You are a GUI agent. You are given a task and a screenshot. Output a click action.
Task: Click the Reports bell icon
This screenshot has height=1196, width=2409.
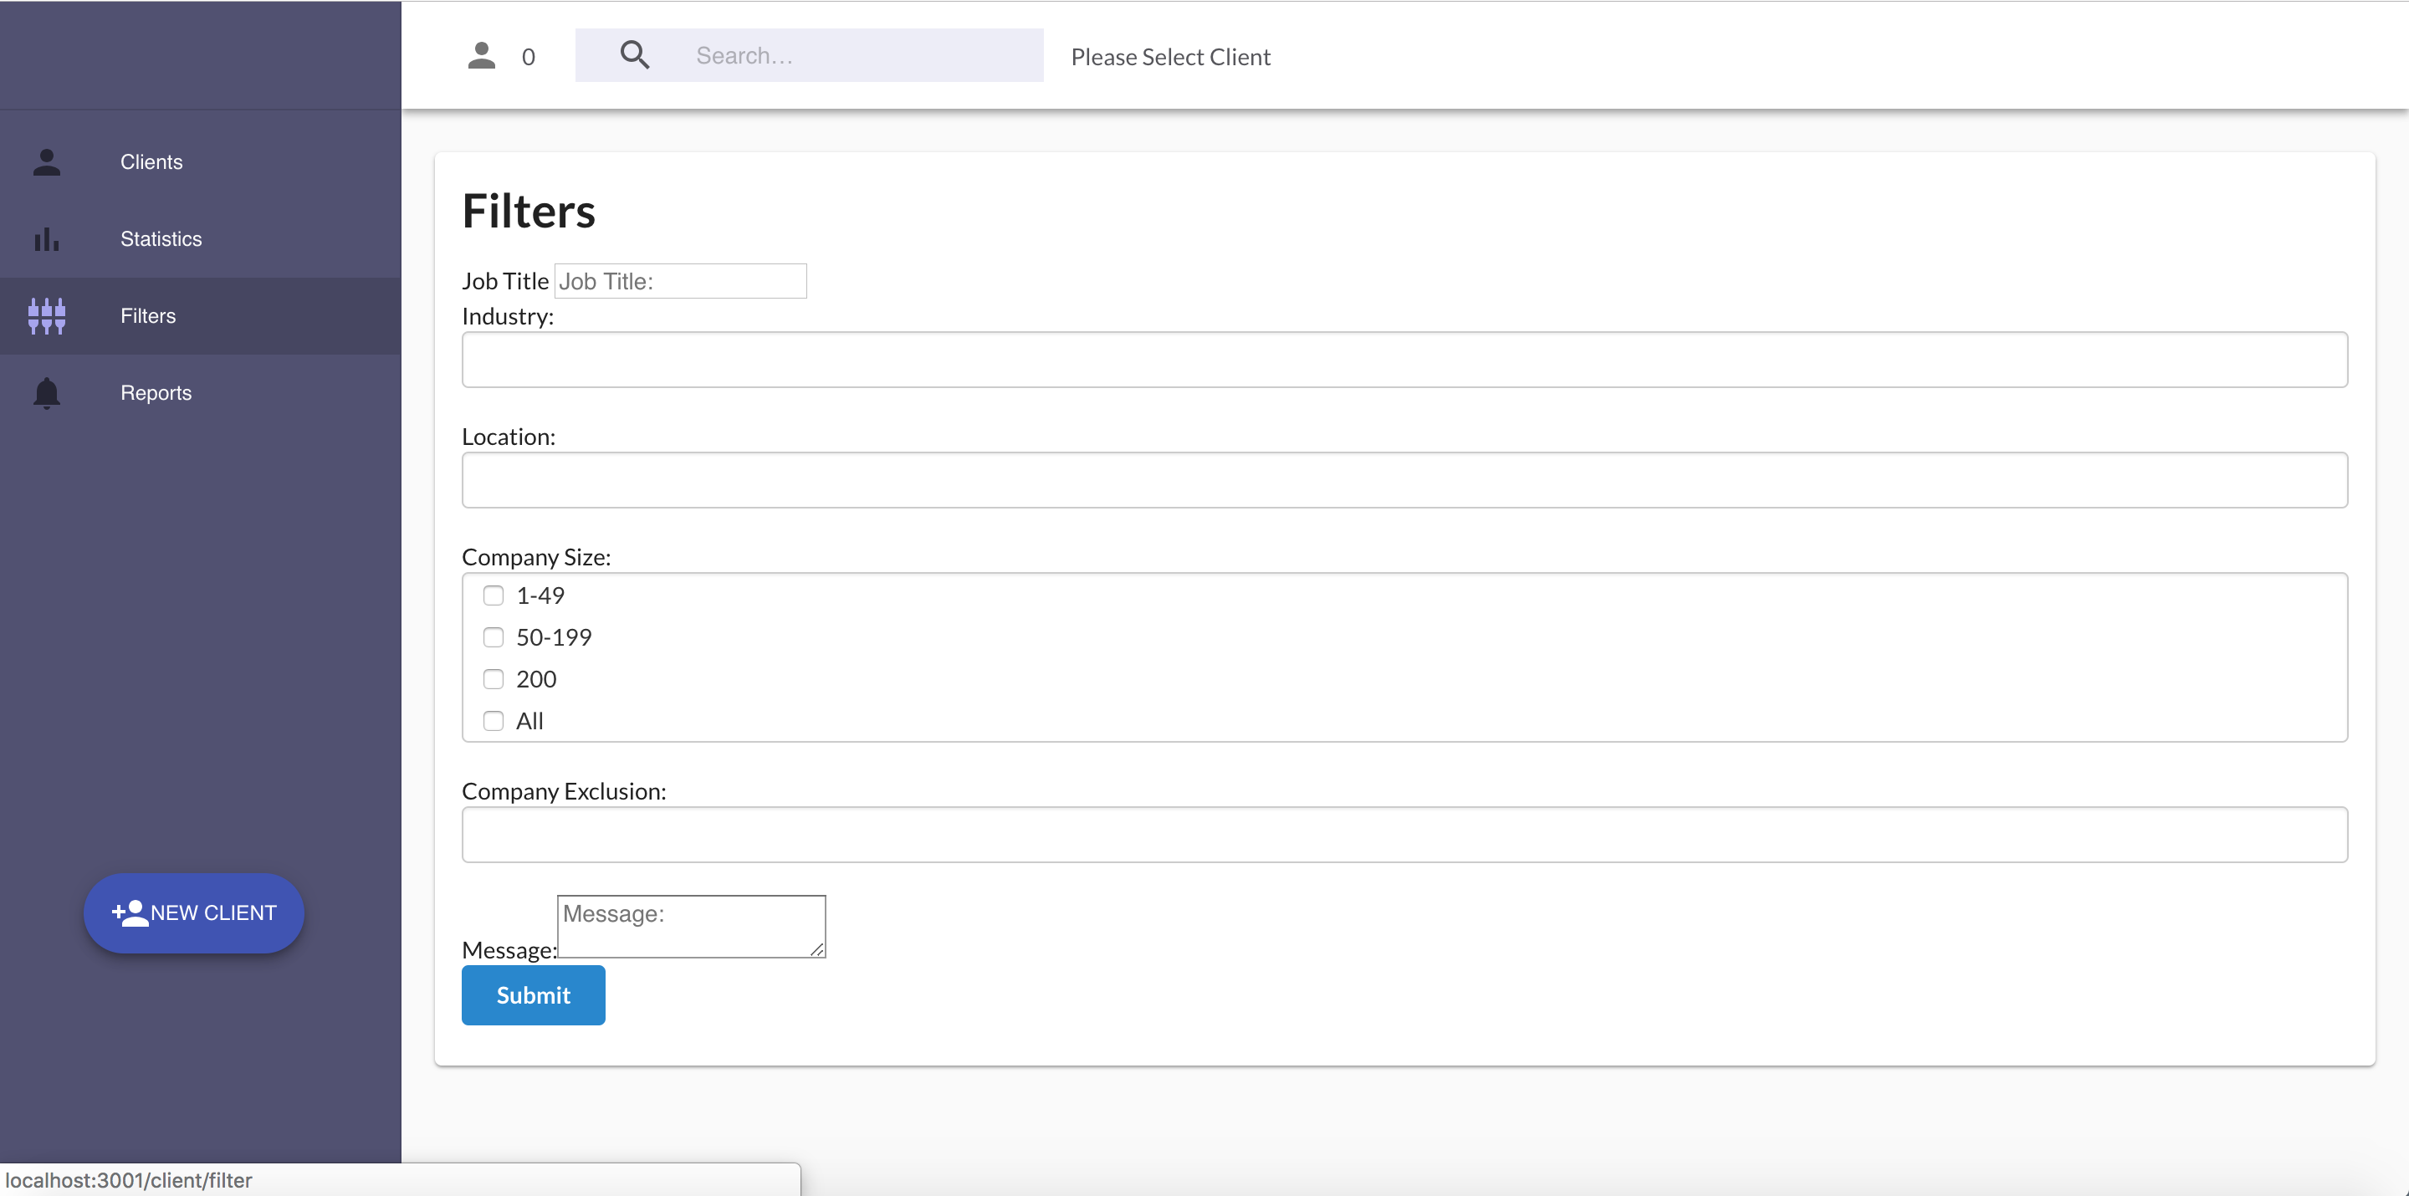(47, 393)
